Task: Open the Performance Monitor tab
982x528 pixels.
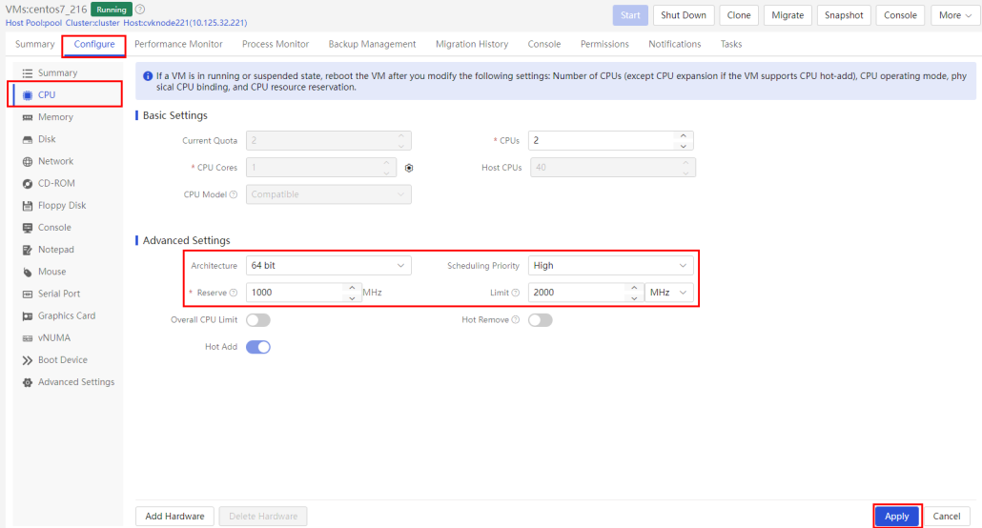Action: [x=178, y=44]
